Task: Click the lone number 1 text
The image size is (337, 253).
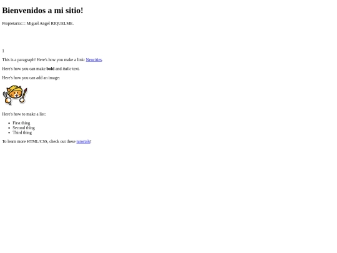Action: [3, 51]
